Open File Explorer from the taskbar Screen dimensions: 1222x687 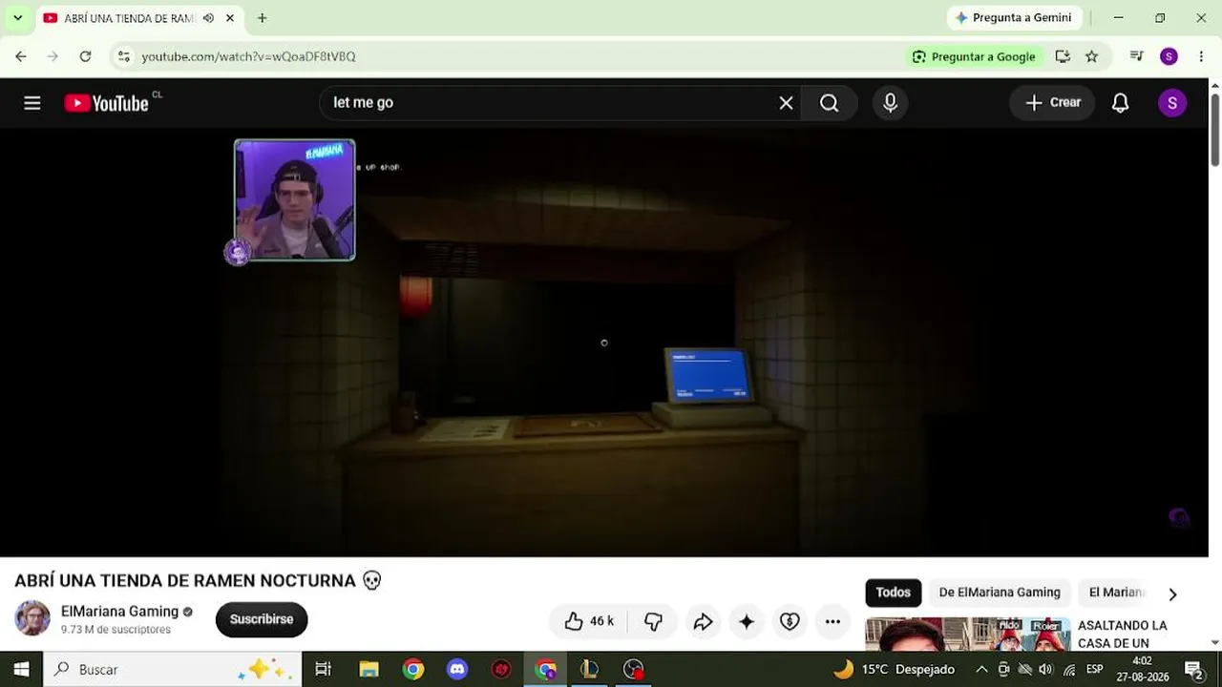pos(369,669)
